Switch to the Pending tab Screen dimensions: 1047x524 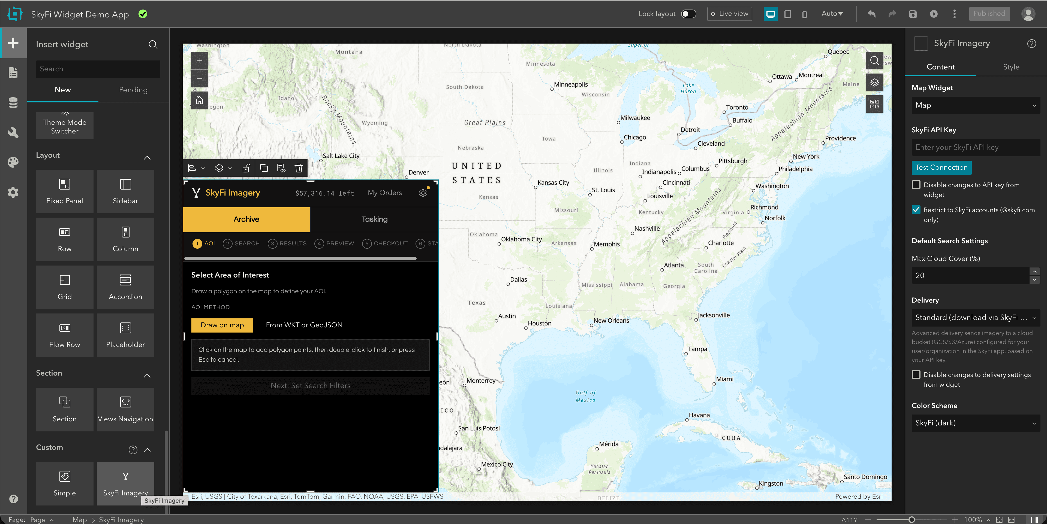(x=133, y=90)
